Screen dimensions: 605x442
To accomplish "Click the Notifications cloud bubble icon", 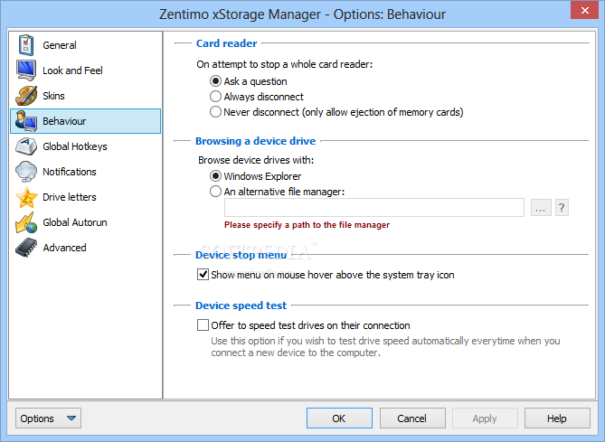I will coord(26,172).
